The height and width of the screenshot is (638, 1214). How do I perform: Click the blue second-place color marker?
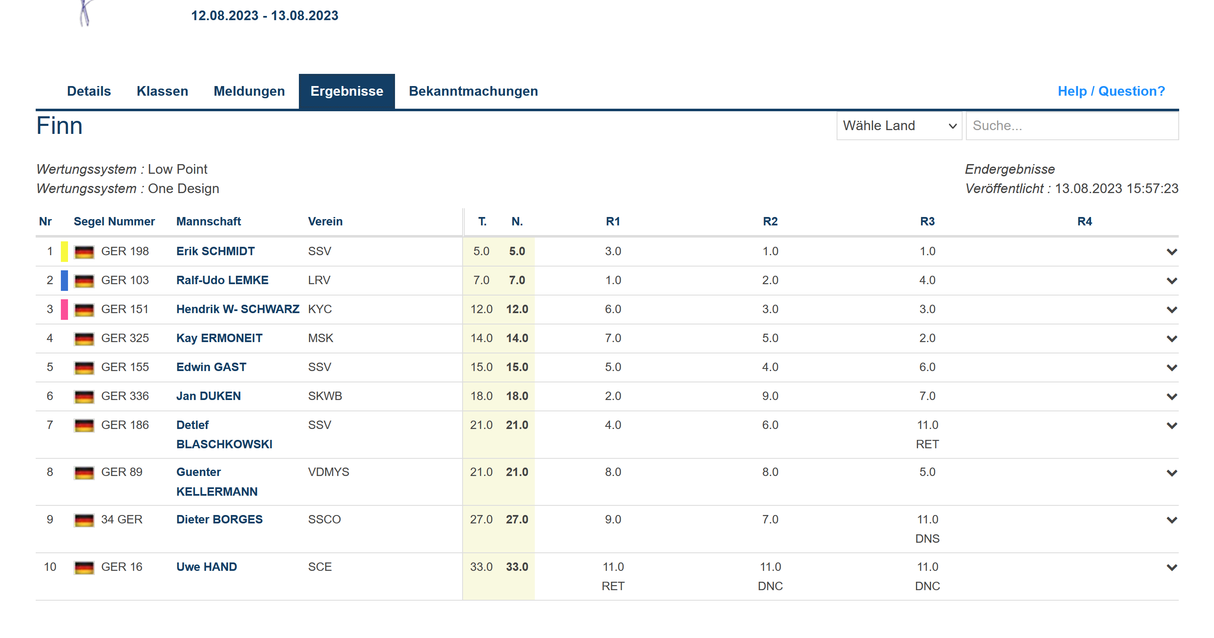point(65,280)
